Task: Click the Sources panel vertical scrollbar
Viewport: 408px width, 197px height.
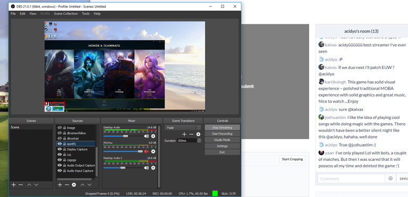Action: [x=97, y=161]
